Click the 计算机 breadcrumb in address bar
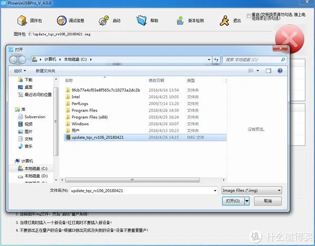Viewport: 315px width, 246px height. pyautogui.click(x=50, y=59)
